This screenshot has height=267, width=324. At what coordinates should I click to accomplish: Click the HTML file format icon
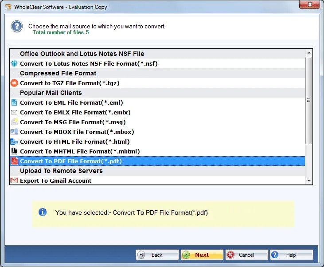coord(14,141)
